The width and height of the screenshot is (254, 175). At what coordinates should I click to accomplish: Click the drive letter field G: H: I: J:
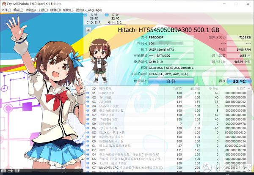(171, 62)
